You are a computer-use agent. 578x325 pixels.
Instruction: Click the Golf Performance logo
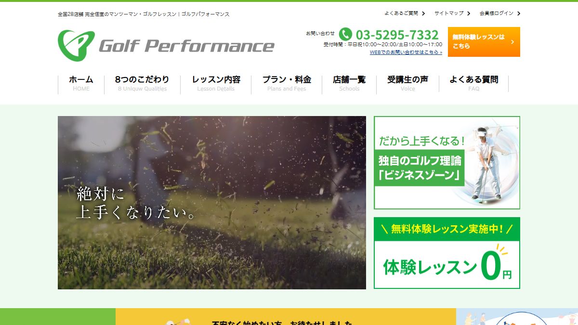tap(166, 46)
